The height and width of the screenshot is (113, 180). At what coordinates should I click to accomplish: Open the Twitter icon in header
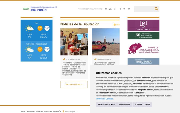[x=124, y=9]
